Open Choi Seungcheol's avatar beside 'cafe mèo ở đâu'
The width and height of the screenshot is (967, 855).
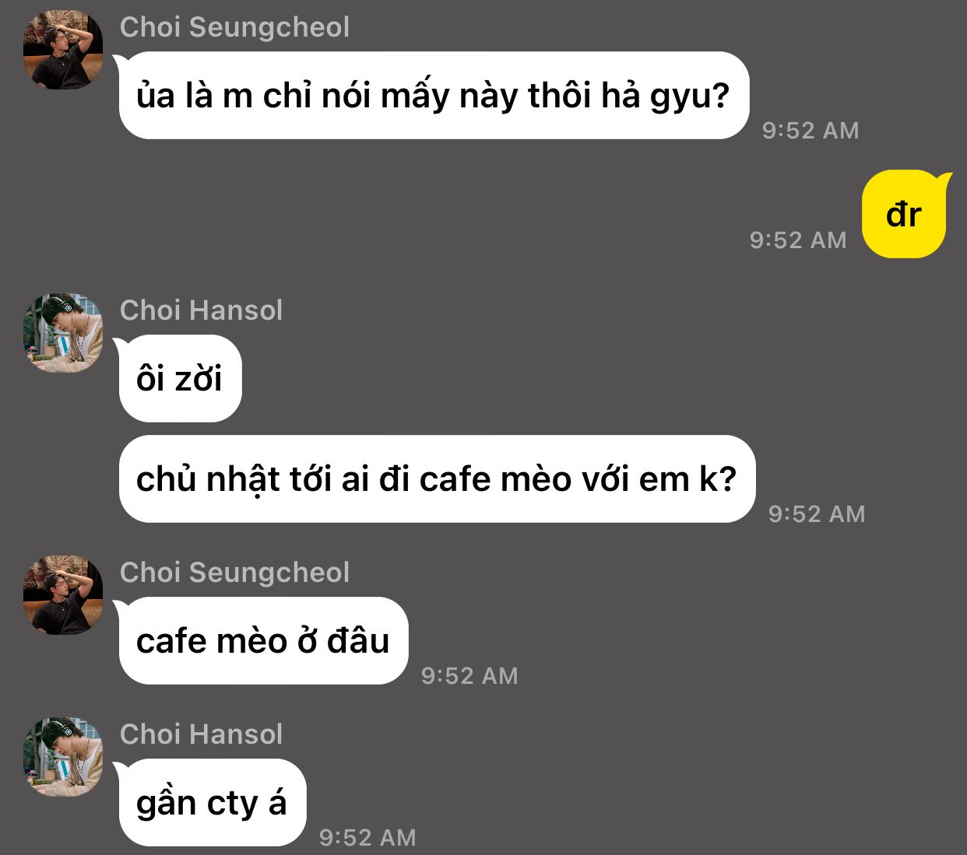click(63, 595)
